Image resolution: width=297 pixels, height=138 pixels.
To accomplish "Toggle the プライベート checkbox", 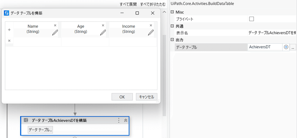I will point(252,19).
